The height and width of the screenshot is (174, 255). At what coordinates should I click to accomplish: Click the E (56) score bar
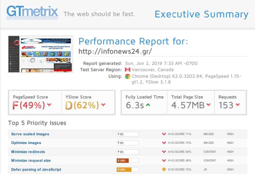point(127,161)
